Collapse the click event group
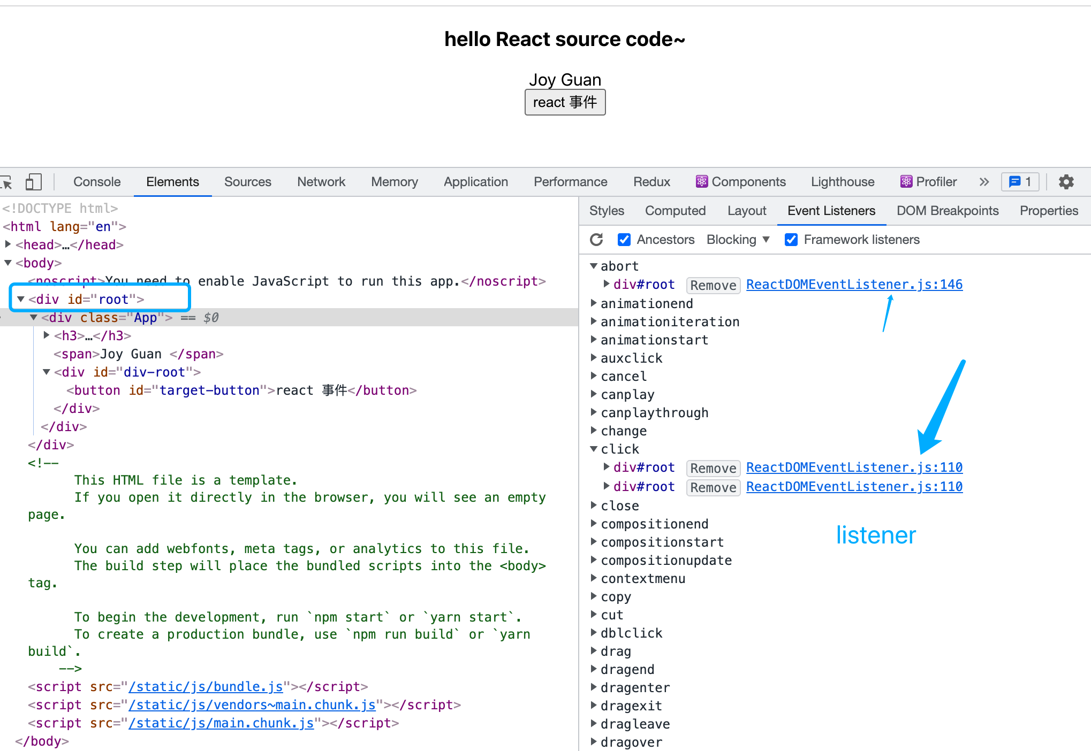The image size is (1091, 751). pos(594,449)
